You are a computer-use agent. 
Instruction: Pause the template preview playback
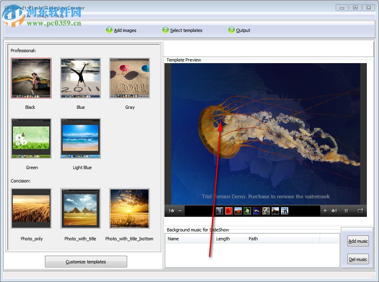coord(346,210)
